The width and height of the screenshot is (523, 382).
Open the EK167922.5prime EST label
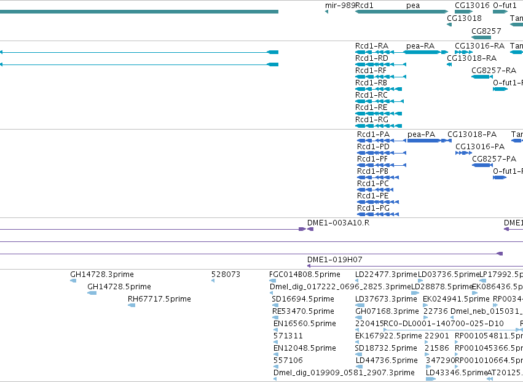click(388, 336)
